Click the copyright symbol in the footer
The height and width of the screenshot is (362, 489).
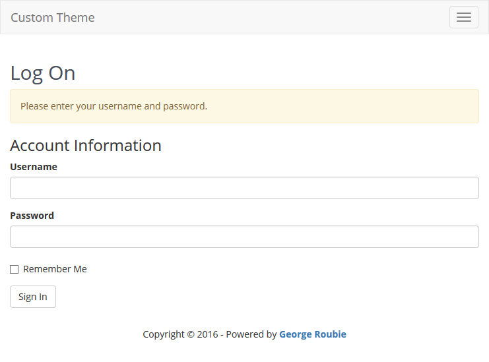click(x=191, y=334)
